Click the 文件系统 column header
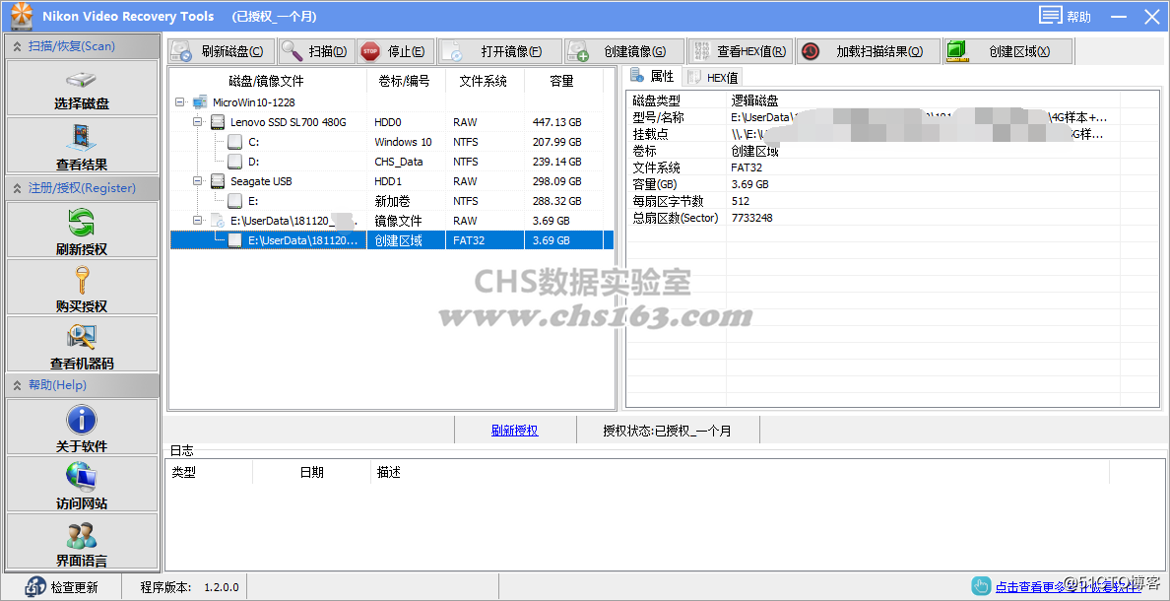 (484, 81)
